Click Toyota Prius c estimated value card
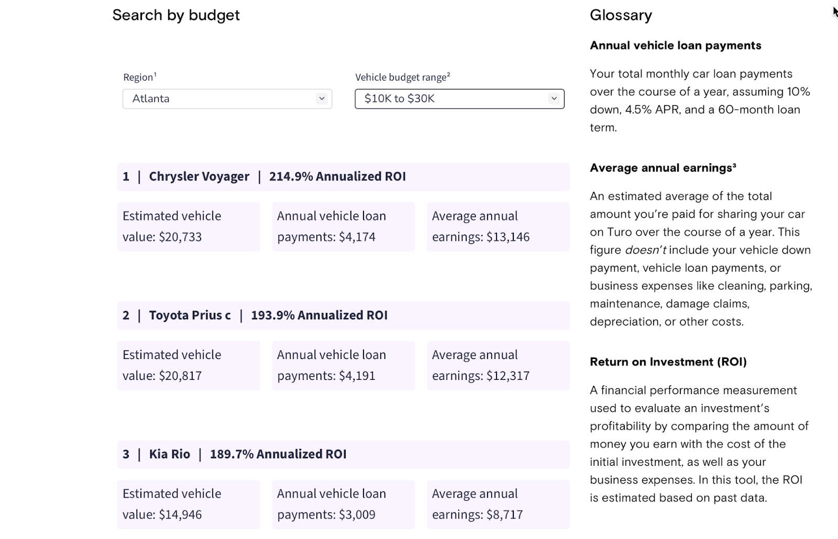Screen dimensions: 838x539 pyautogui.click(x=189, y=365)
